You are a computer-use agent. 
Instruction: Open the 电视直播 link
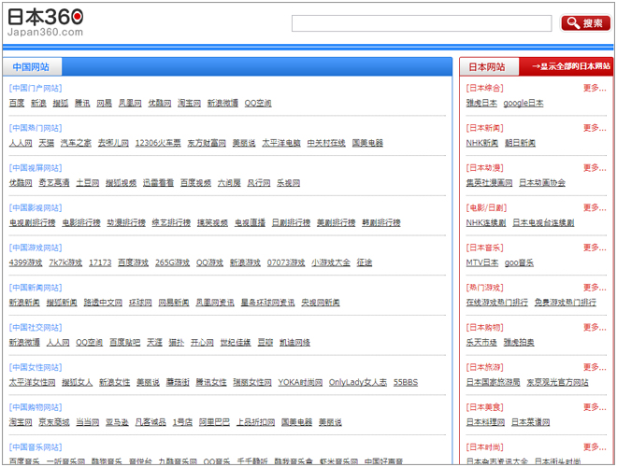tap(250, 223)
